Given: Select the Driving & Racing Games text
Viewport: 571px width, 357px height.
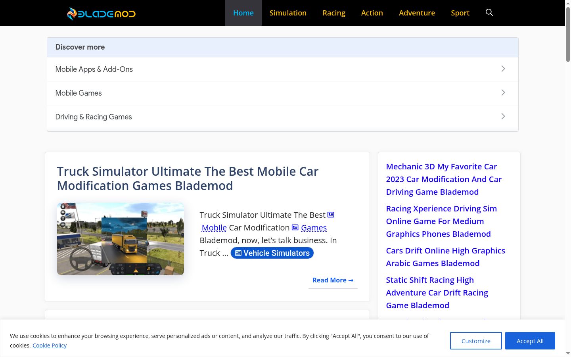Looking at the screenshot, I should 94,117.
